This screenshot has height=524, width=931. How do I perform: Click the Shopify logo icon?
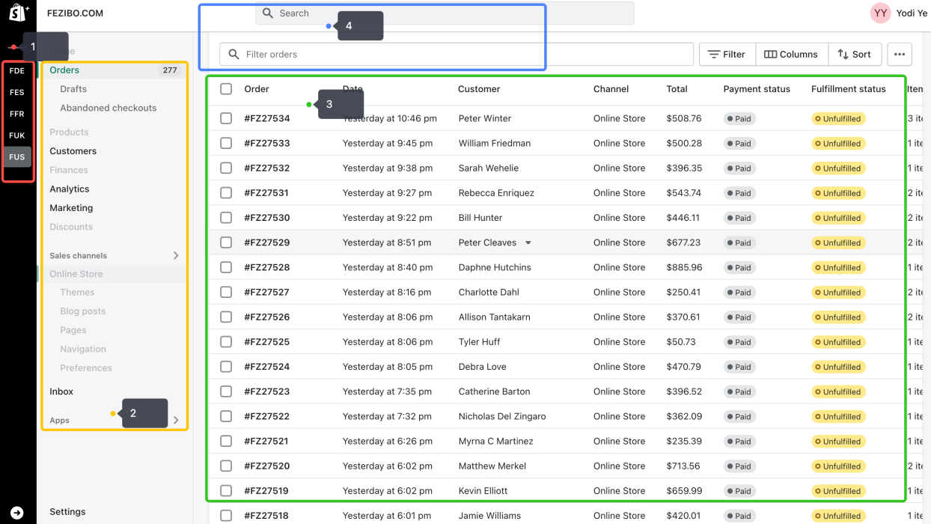click(18, 13)
